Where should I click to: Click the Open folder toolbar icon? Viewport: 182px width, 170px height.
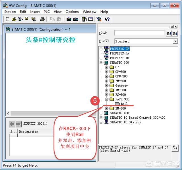[x=14, y=19]
